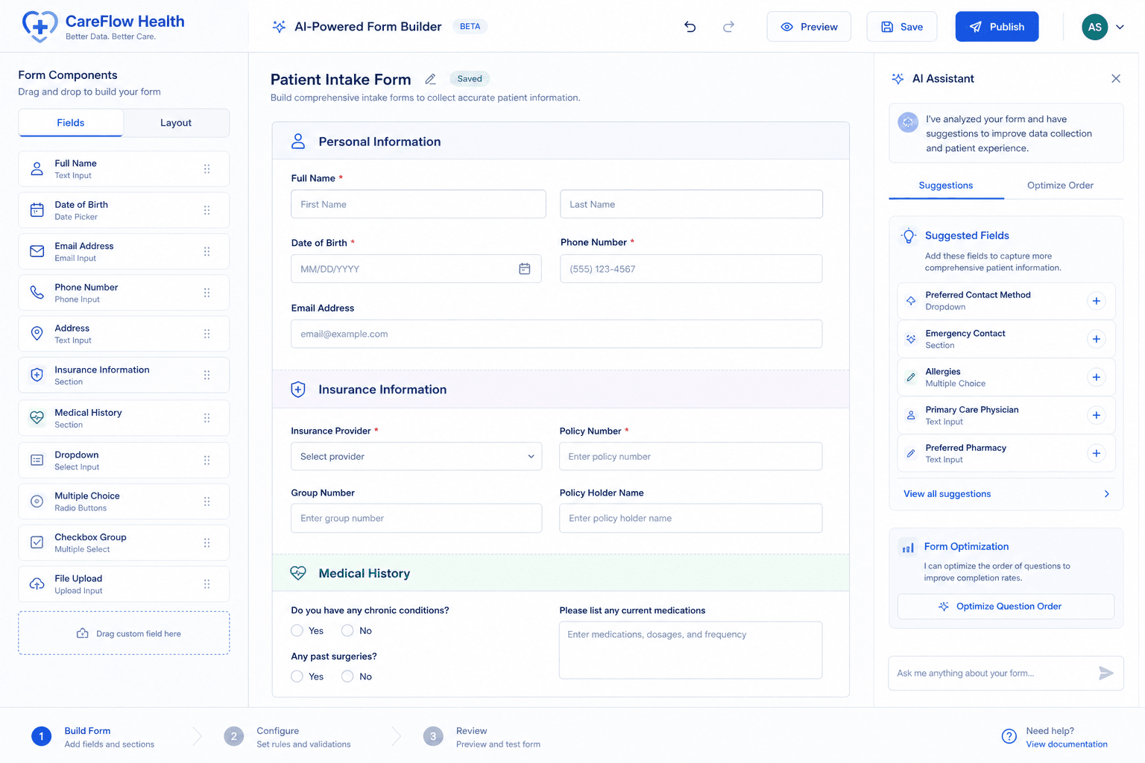Switch to the Layout tab
The image size is (1145, 763).
[x=176, y=123]
